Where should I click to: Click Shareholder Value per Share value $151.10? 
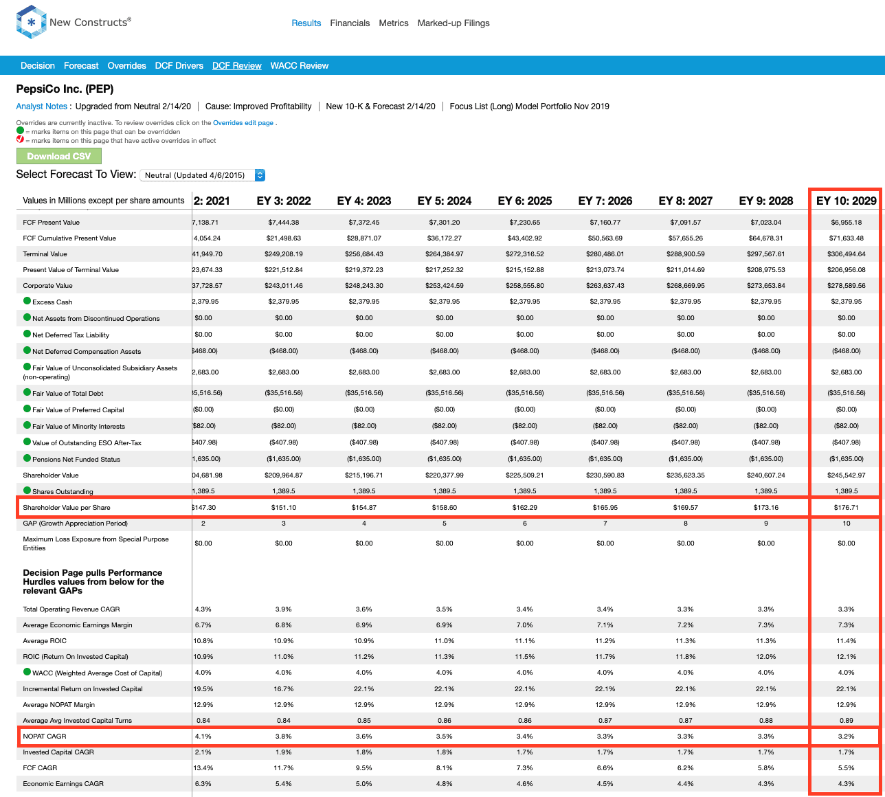284,508
